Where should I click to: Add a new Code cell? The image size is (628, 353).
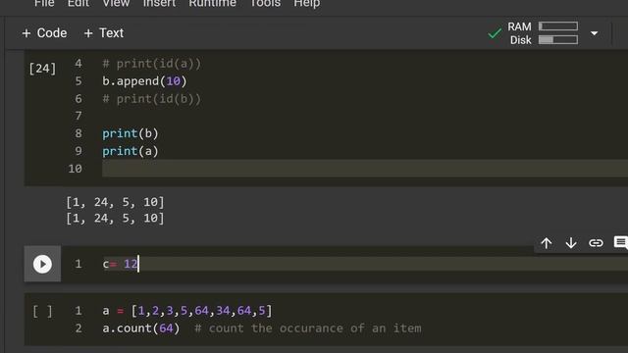pyautogui.click(x=44, y=32)
